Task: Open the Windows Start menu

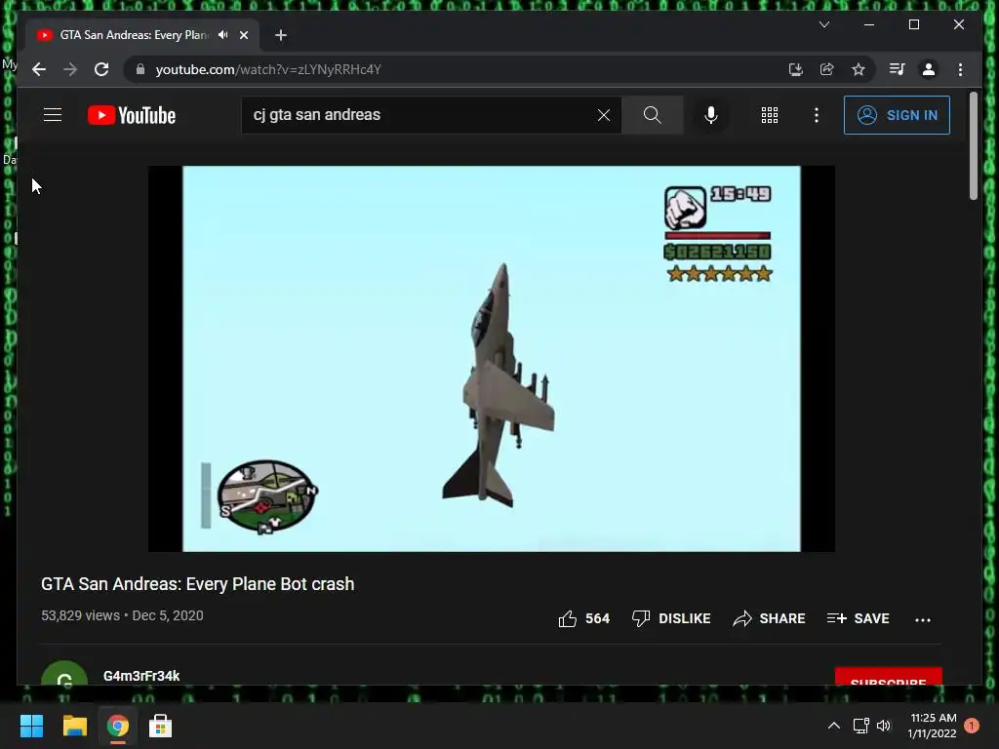Action: point(31,726)
